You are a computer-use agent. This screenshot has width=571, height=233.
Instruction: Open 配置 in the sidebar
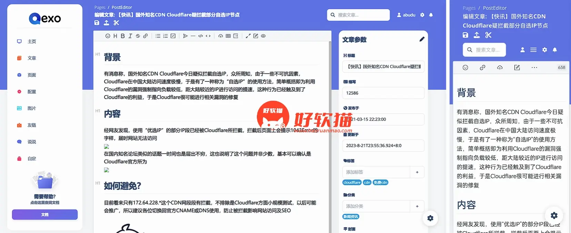(x=32, y=92)
